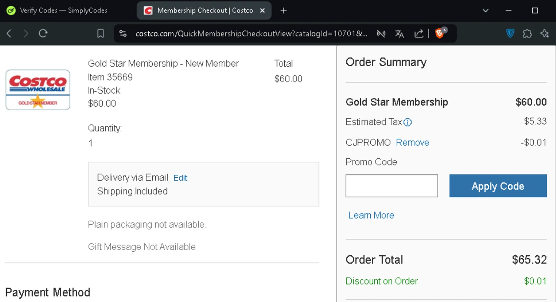Click the Costco tab favicon
This screenshot has width=556, height=302.
(148, 11)
